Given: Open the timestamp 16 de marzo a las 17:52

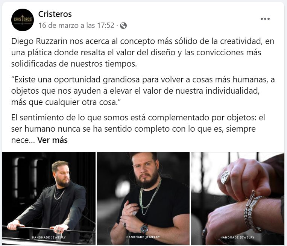Looking at the screenshot, I should pyautogui.click(x=76, y=25).
